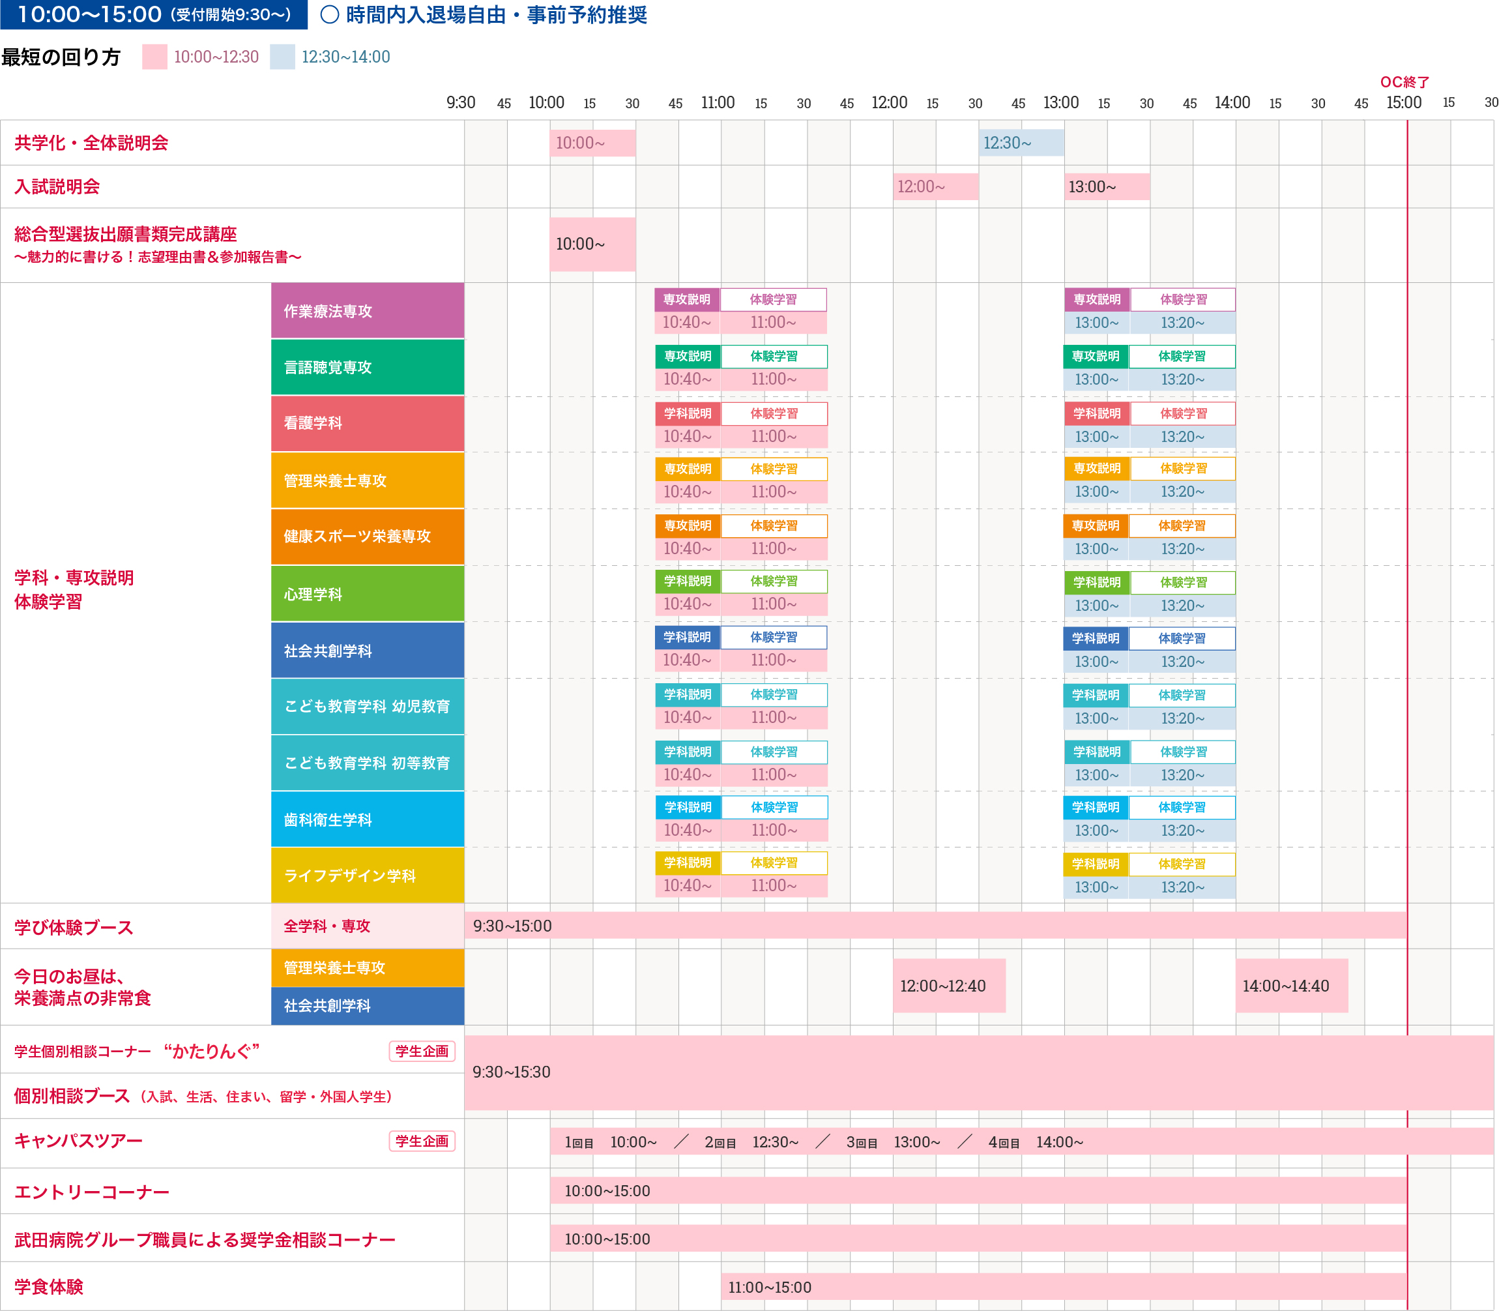This screenshot has height=1311, width=1499.
Task: Click 作業療法専攻 label
Action: point(367,311)
